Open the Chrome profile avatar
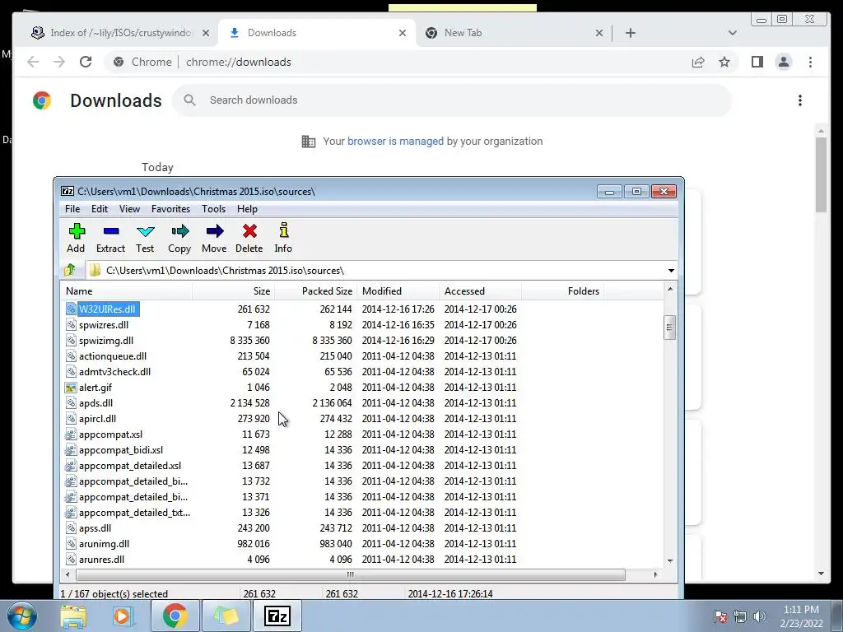This screenshot has width=843, height=632. click(x=784, y=62)
